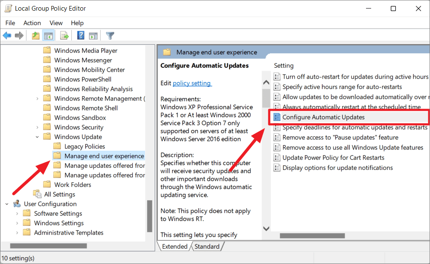Click the Forward arrow toolbar icon
This screenshot has height=264, width=430.
tap(19, 35)
